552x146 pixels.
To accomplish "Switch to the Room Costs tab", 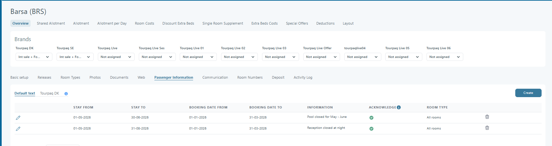I will (144, 23).
